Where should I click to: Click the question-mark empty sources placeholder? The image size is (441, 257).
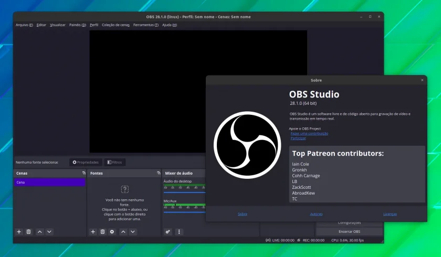pos(124,189)
